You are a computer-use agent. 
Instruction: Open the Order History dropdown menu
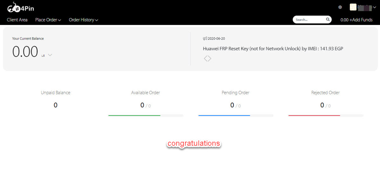tap(83, 20)
